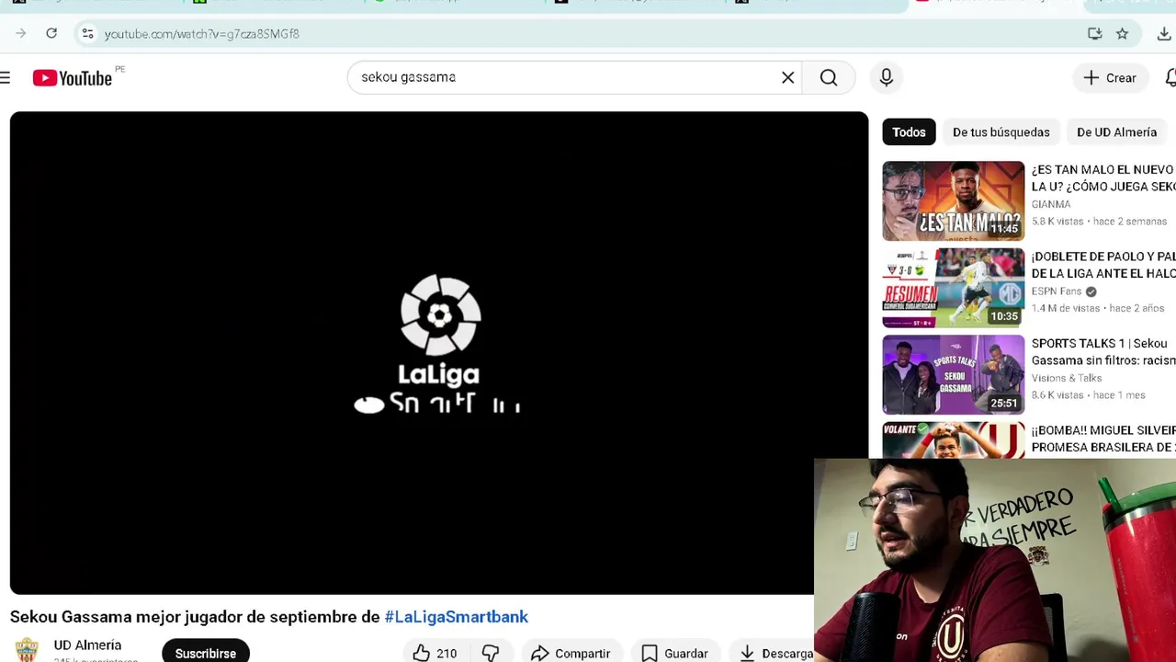Viewport: 1176px width, 662px height.
Task: Dislike the video with thumbs down
Action: pos(491,653)
